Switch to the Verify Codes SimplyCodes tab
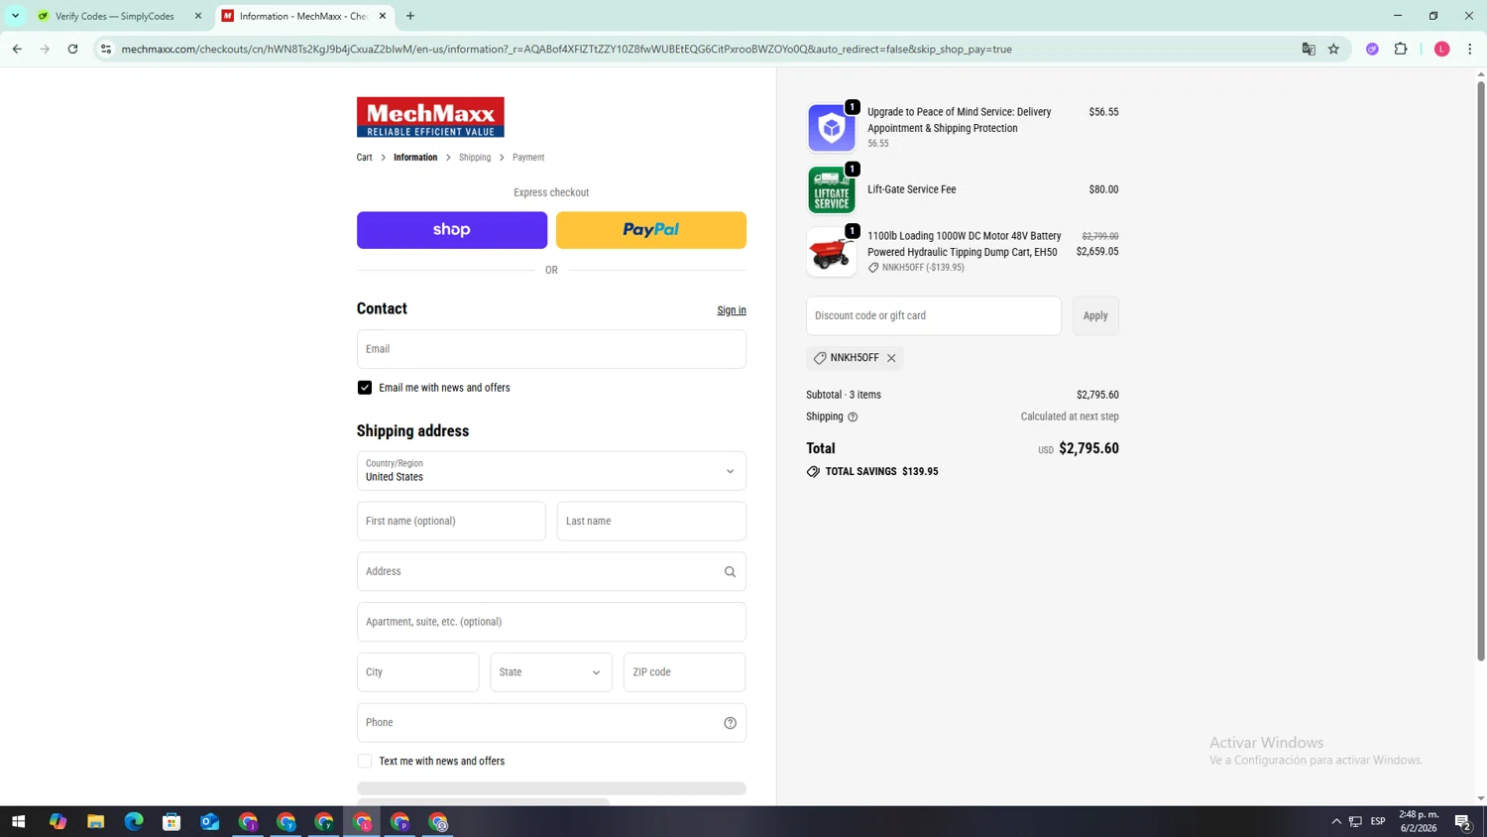The width and height of the screenshot is (1487, 837). (x=114, y=16)
